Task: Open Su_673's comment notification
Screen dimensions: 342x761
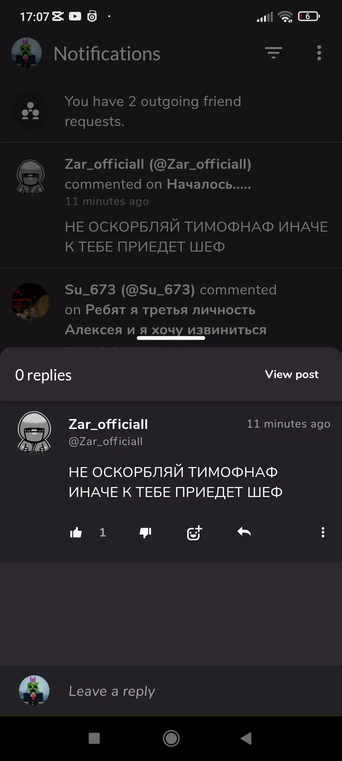Action: pos(171,309)
